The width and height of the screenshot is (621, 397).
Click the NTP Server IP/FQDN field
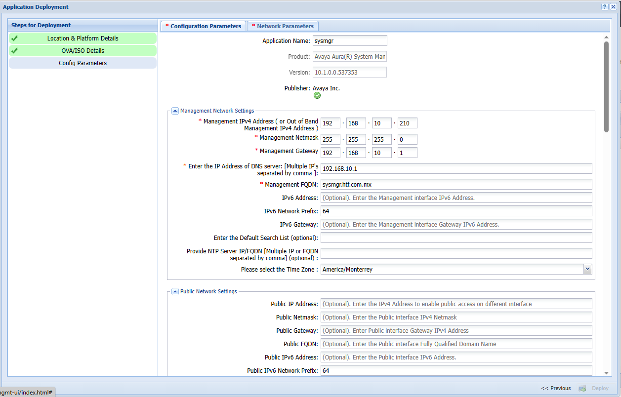tap(456, 254)
